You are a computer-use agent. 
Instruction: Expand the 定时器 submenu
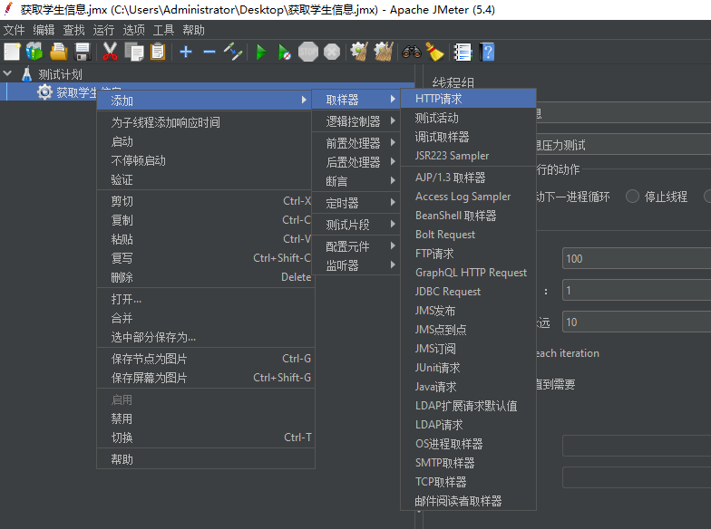355,203
